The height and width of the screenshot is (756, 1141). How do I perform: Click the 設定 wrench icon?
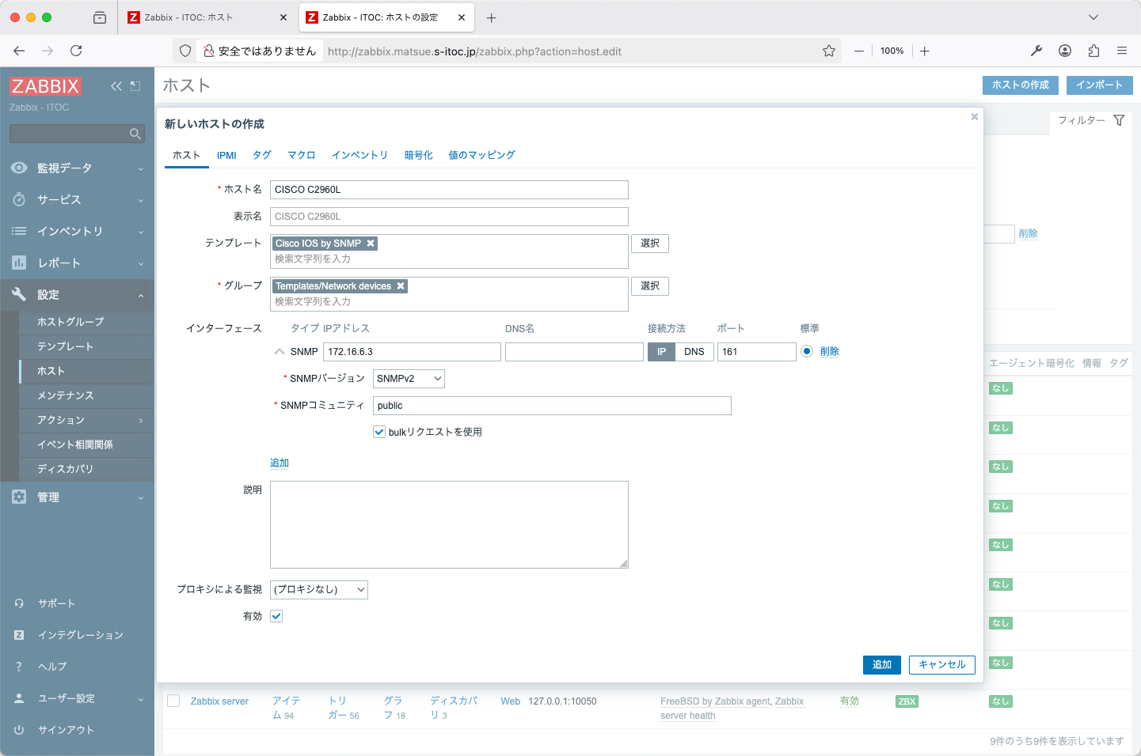point(19,294)
